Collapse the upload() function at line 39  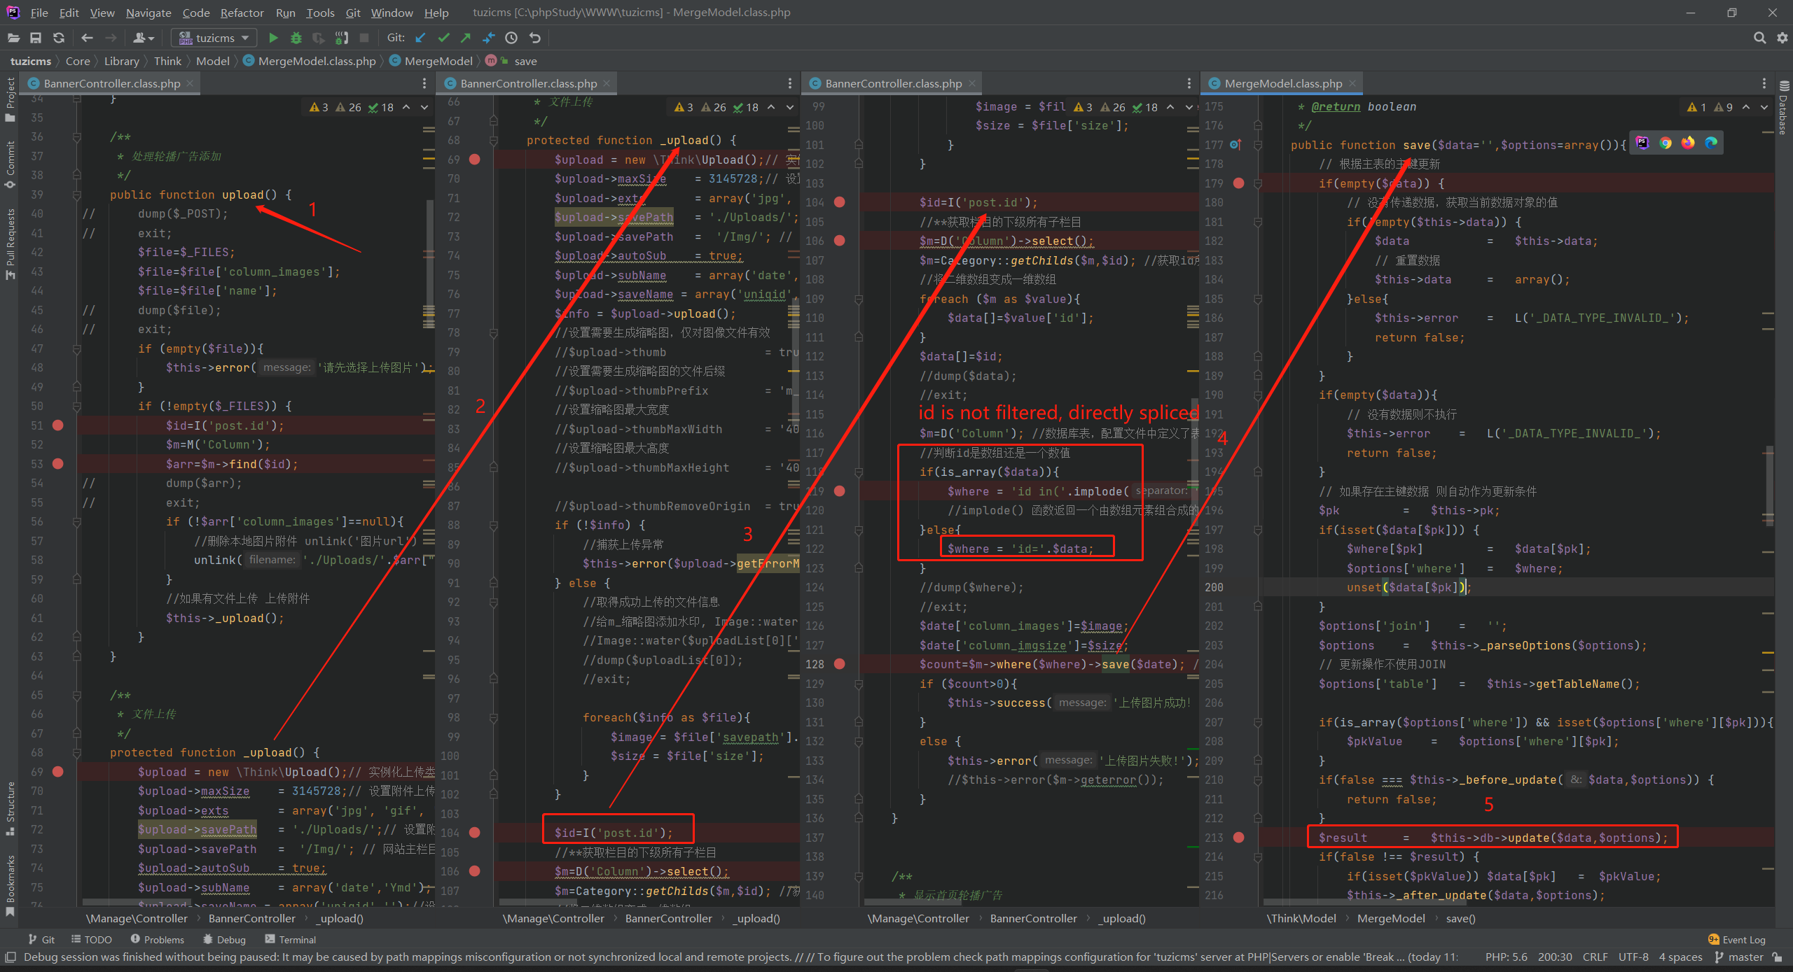point(76,195)
